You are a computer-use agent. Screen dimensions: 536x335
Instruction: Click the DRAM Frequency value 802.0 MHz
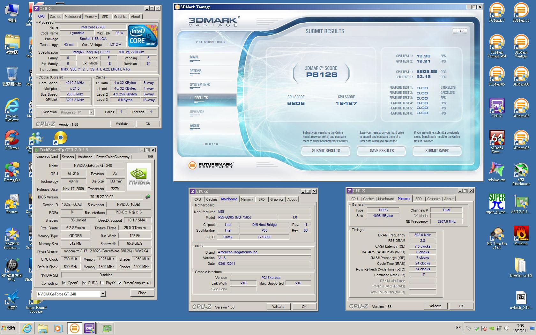click(x=422, y=235)
